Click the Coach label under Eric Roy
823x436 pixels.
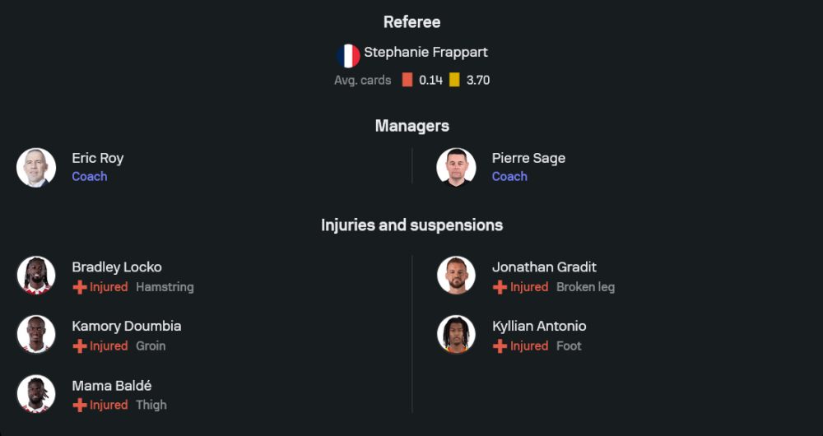pos(90,176)
